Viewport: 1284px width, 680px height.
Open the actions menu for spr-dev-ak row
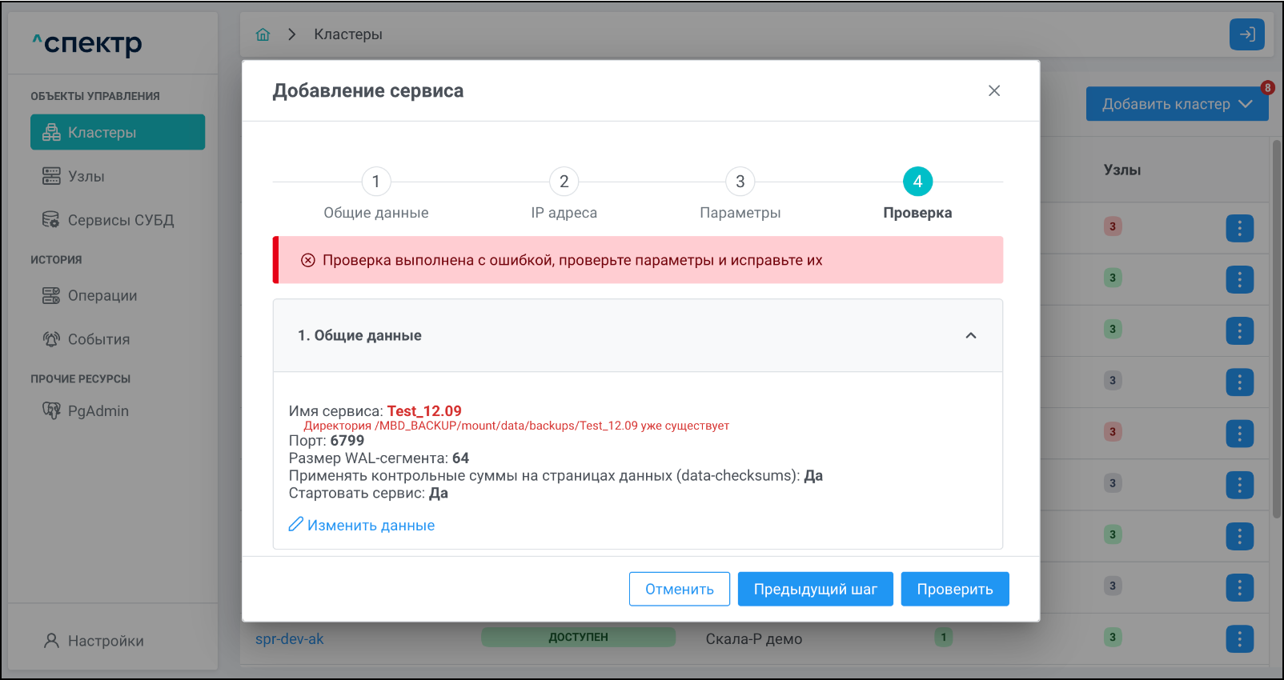click(1240, 638)
